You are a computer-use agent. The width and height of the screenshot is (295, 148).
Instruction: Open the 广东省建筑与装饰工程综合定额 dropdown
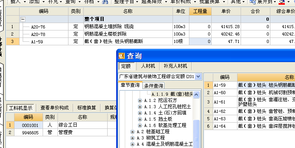tap(198, 77)
